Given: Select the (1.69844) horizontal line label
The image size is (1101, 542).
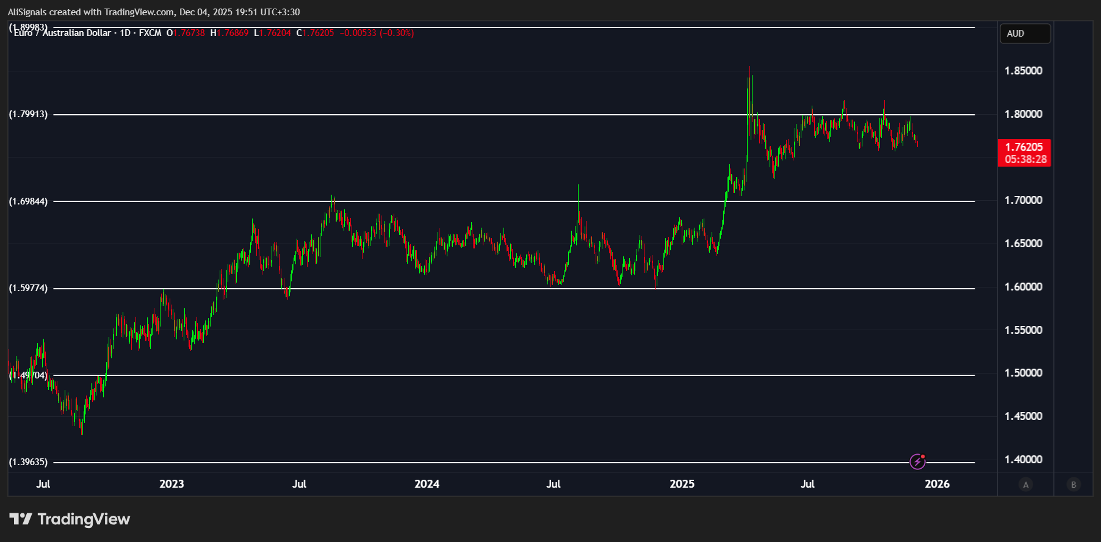Looking at the screenshot, I should (x=28, y=201).
